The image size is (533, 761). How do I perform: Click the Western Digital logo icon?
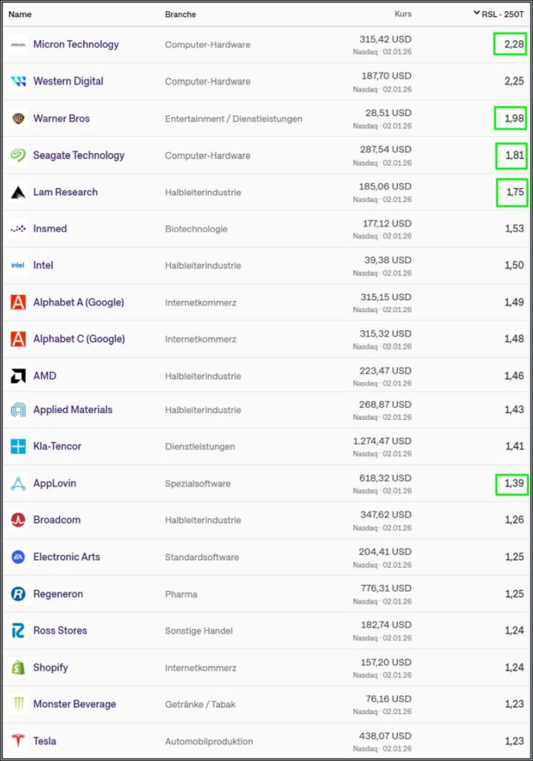pyautogui.click(x=18, y=81)
